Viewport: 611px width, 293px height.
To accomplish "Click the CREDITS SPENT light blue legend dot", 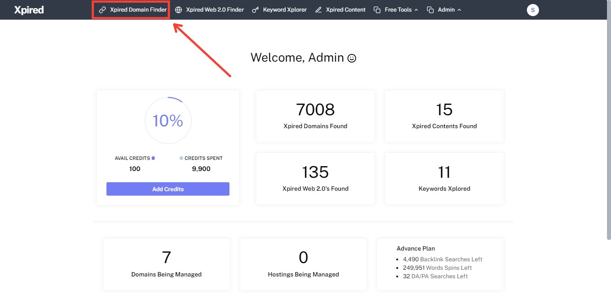I will tap(181, 158).
